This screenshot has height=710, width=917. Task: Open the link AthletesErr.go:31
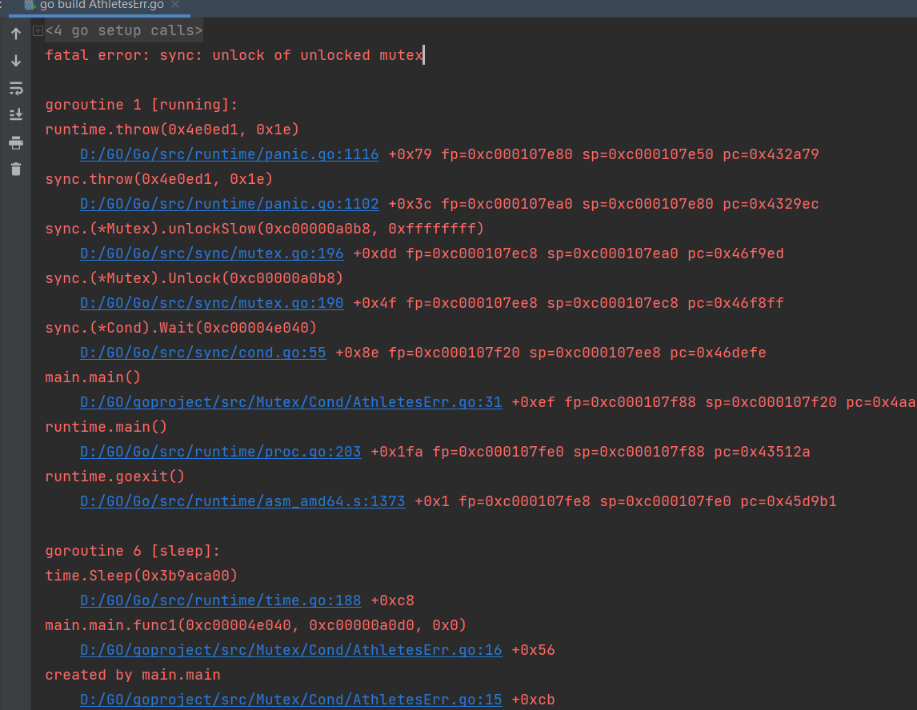tap(290, 403)
